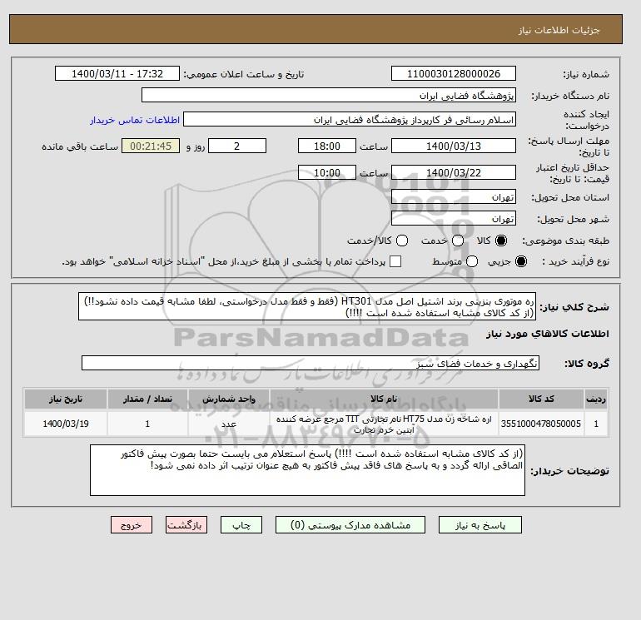Click the request creator name field
Viewport: 641px width, 620px height.
350,119
